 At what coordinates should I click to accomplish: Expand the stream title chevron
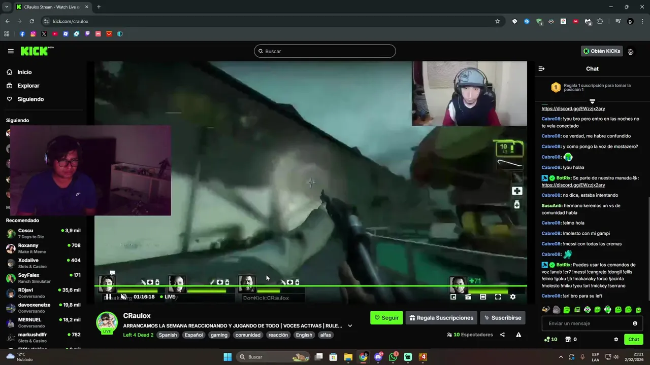click(x=350, y=326)
